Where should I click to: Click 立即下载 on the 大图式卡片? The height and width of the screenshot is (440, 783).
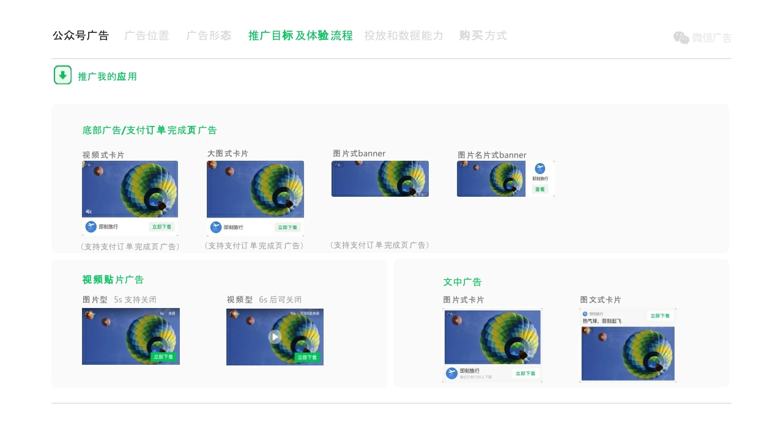[288, 227]
